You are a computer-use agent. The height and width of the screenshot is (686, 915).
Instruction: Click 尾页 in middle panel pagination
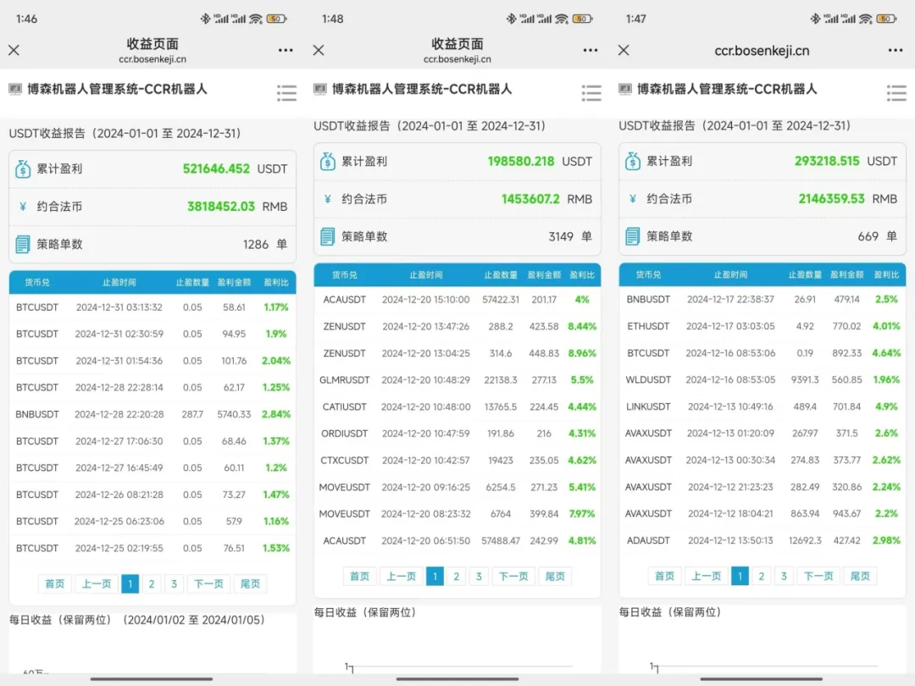point(555,577)
